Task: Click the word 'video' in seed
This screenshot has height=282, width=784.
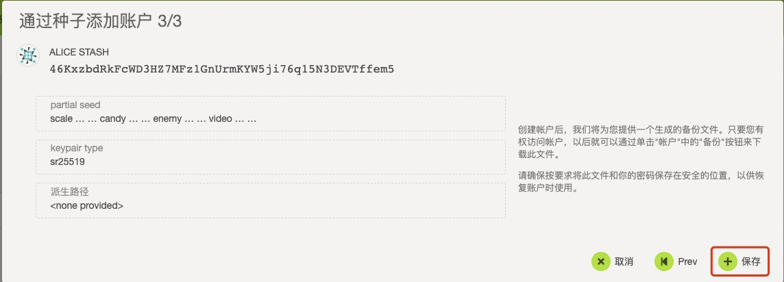Action: (221, 118)
